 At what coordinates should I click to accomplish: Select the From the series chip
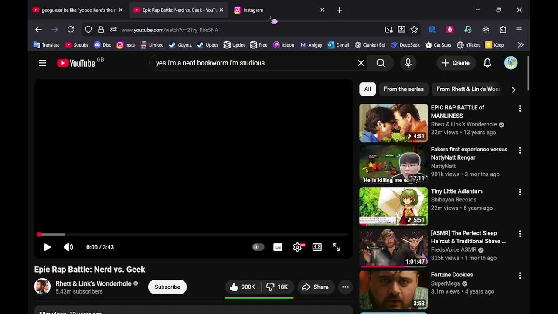404,89
